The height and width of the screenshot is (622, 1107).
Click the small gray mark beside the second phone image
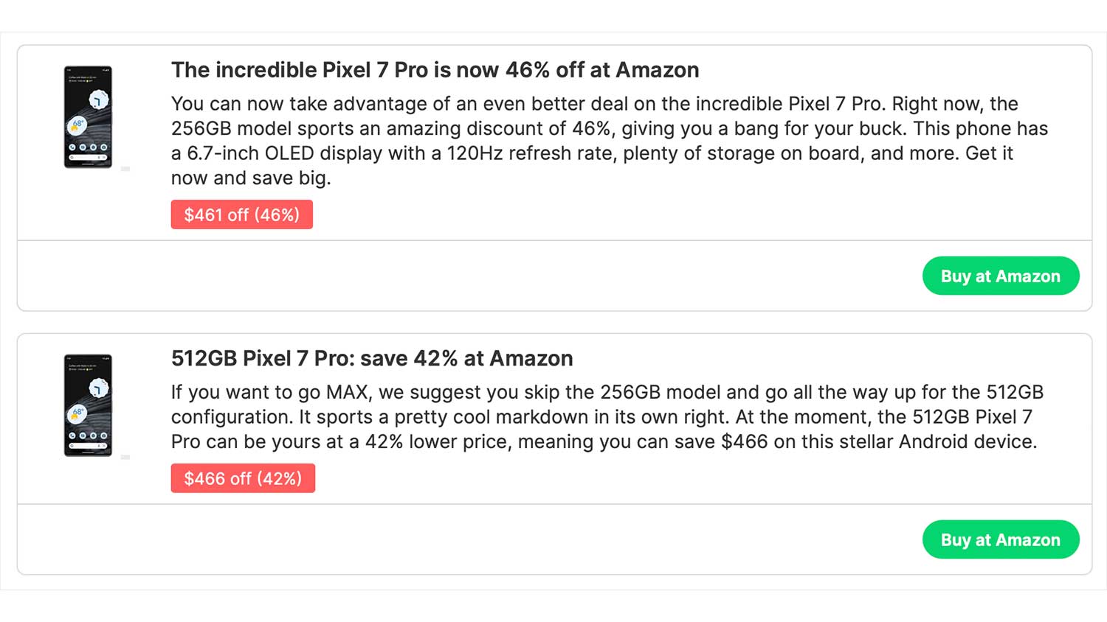pyautogui.click(x=125, y=458)
